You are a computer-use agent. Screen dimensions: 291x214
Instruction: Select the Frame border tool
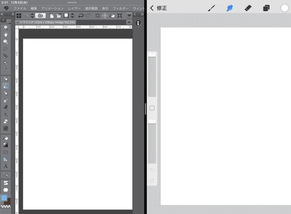pos(5,183)
